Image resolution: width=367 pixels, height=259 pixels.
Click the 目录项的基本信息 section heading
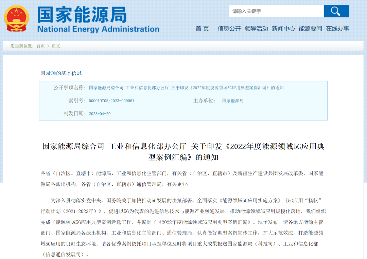[x=61, y=73]
